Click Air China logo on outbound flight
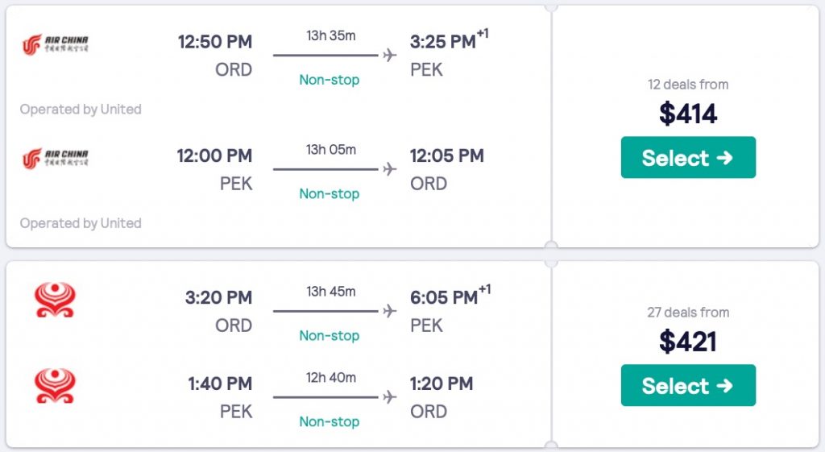Viewport: 825px width, 452px height. [x=55, y=44]
